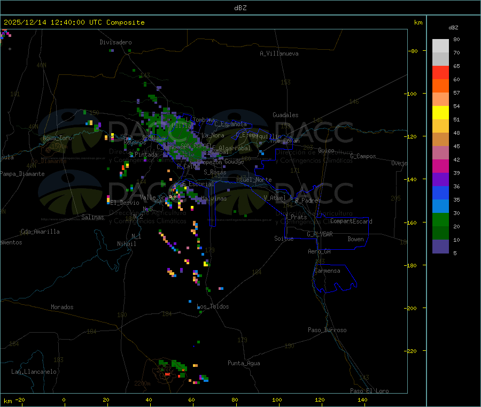The height and width of the screenshot is (407, 481).
Task: Click the Lag.Llancanelo label
Action: [34, 372]
